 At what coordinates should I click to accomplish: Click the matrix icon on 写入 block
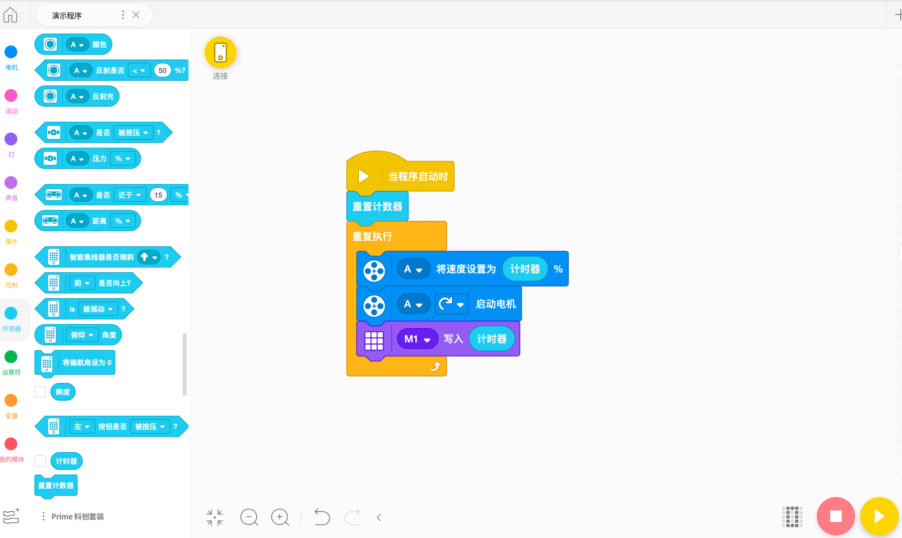coord(374,341)
